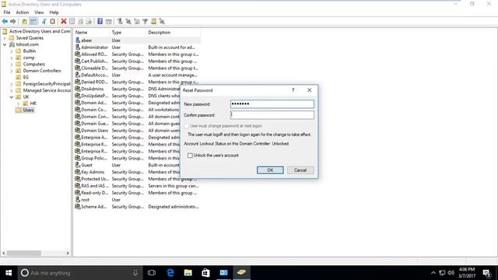Click the question mark help button in the dialog
Screen dimensions: 498x280
point(293,90)
